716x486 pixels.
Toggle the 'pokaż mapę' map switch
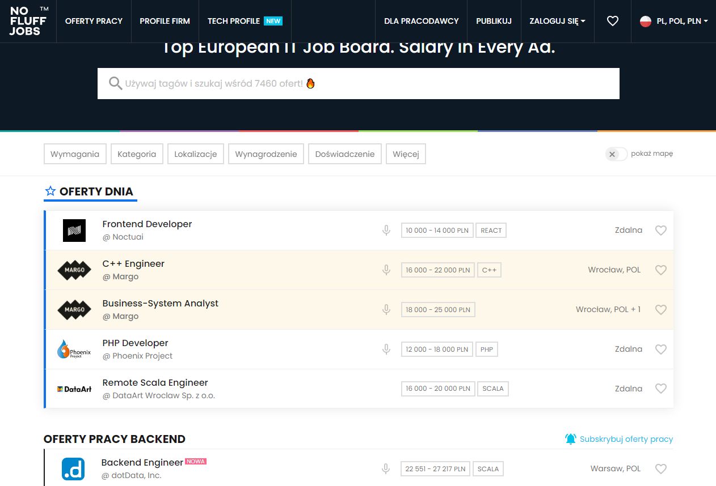[616, 154]
